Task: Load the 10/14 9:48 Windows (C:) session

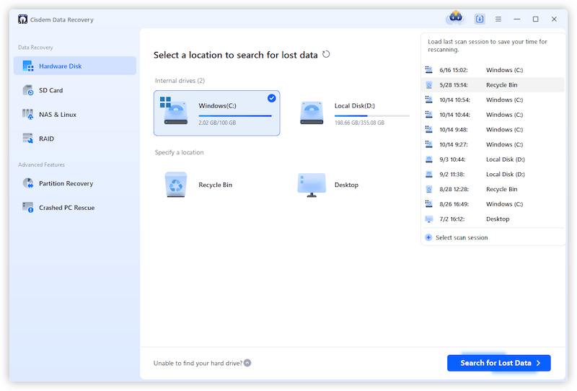Action: (x=493, y=130)
